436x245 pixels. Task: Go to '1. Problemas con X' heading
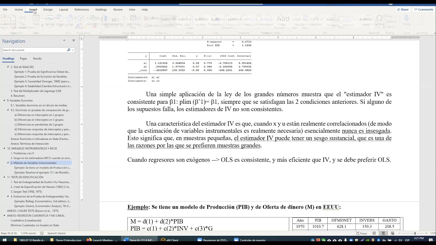22,153
